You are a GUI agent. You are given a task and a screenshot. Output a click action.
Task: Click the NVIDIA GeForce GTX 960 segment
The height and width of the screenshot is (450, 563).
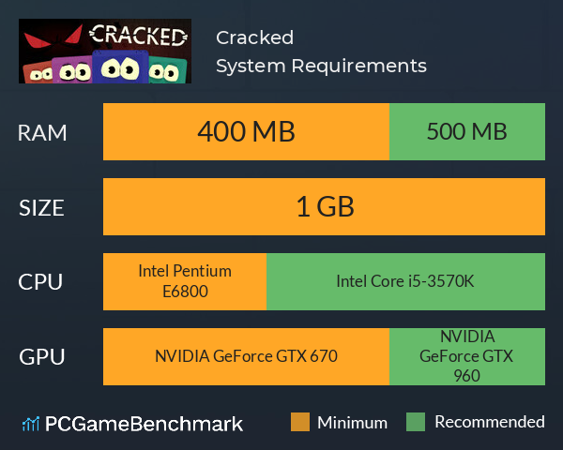pyautogui.click(x=467, y=356)
